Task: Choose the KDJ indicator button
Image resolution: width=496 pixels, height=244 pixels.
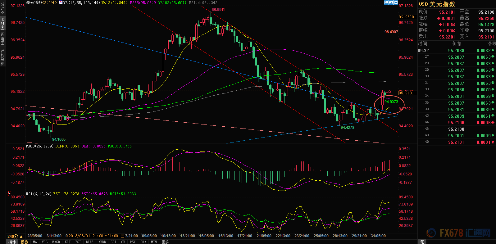Action: click(67, 242)
